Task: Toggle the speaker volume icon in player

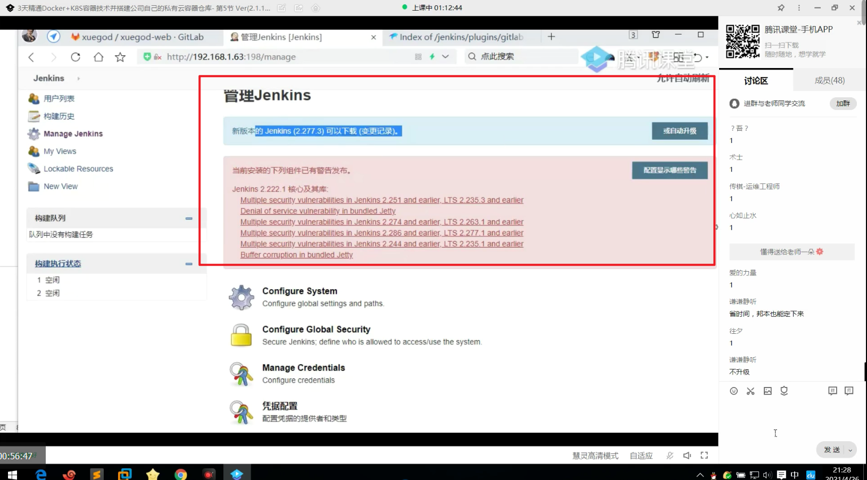Action: 687,456
